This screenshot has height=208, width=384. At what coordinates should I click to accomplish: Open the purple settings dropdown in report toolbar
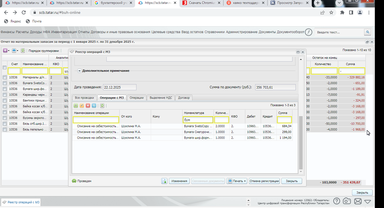(x=6, y=51)
